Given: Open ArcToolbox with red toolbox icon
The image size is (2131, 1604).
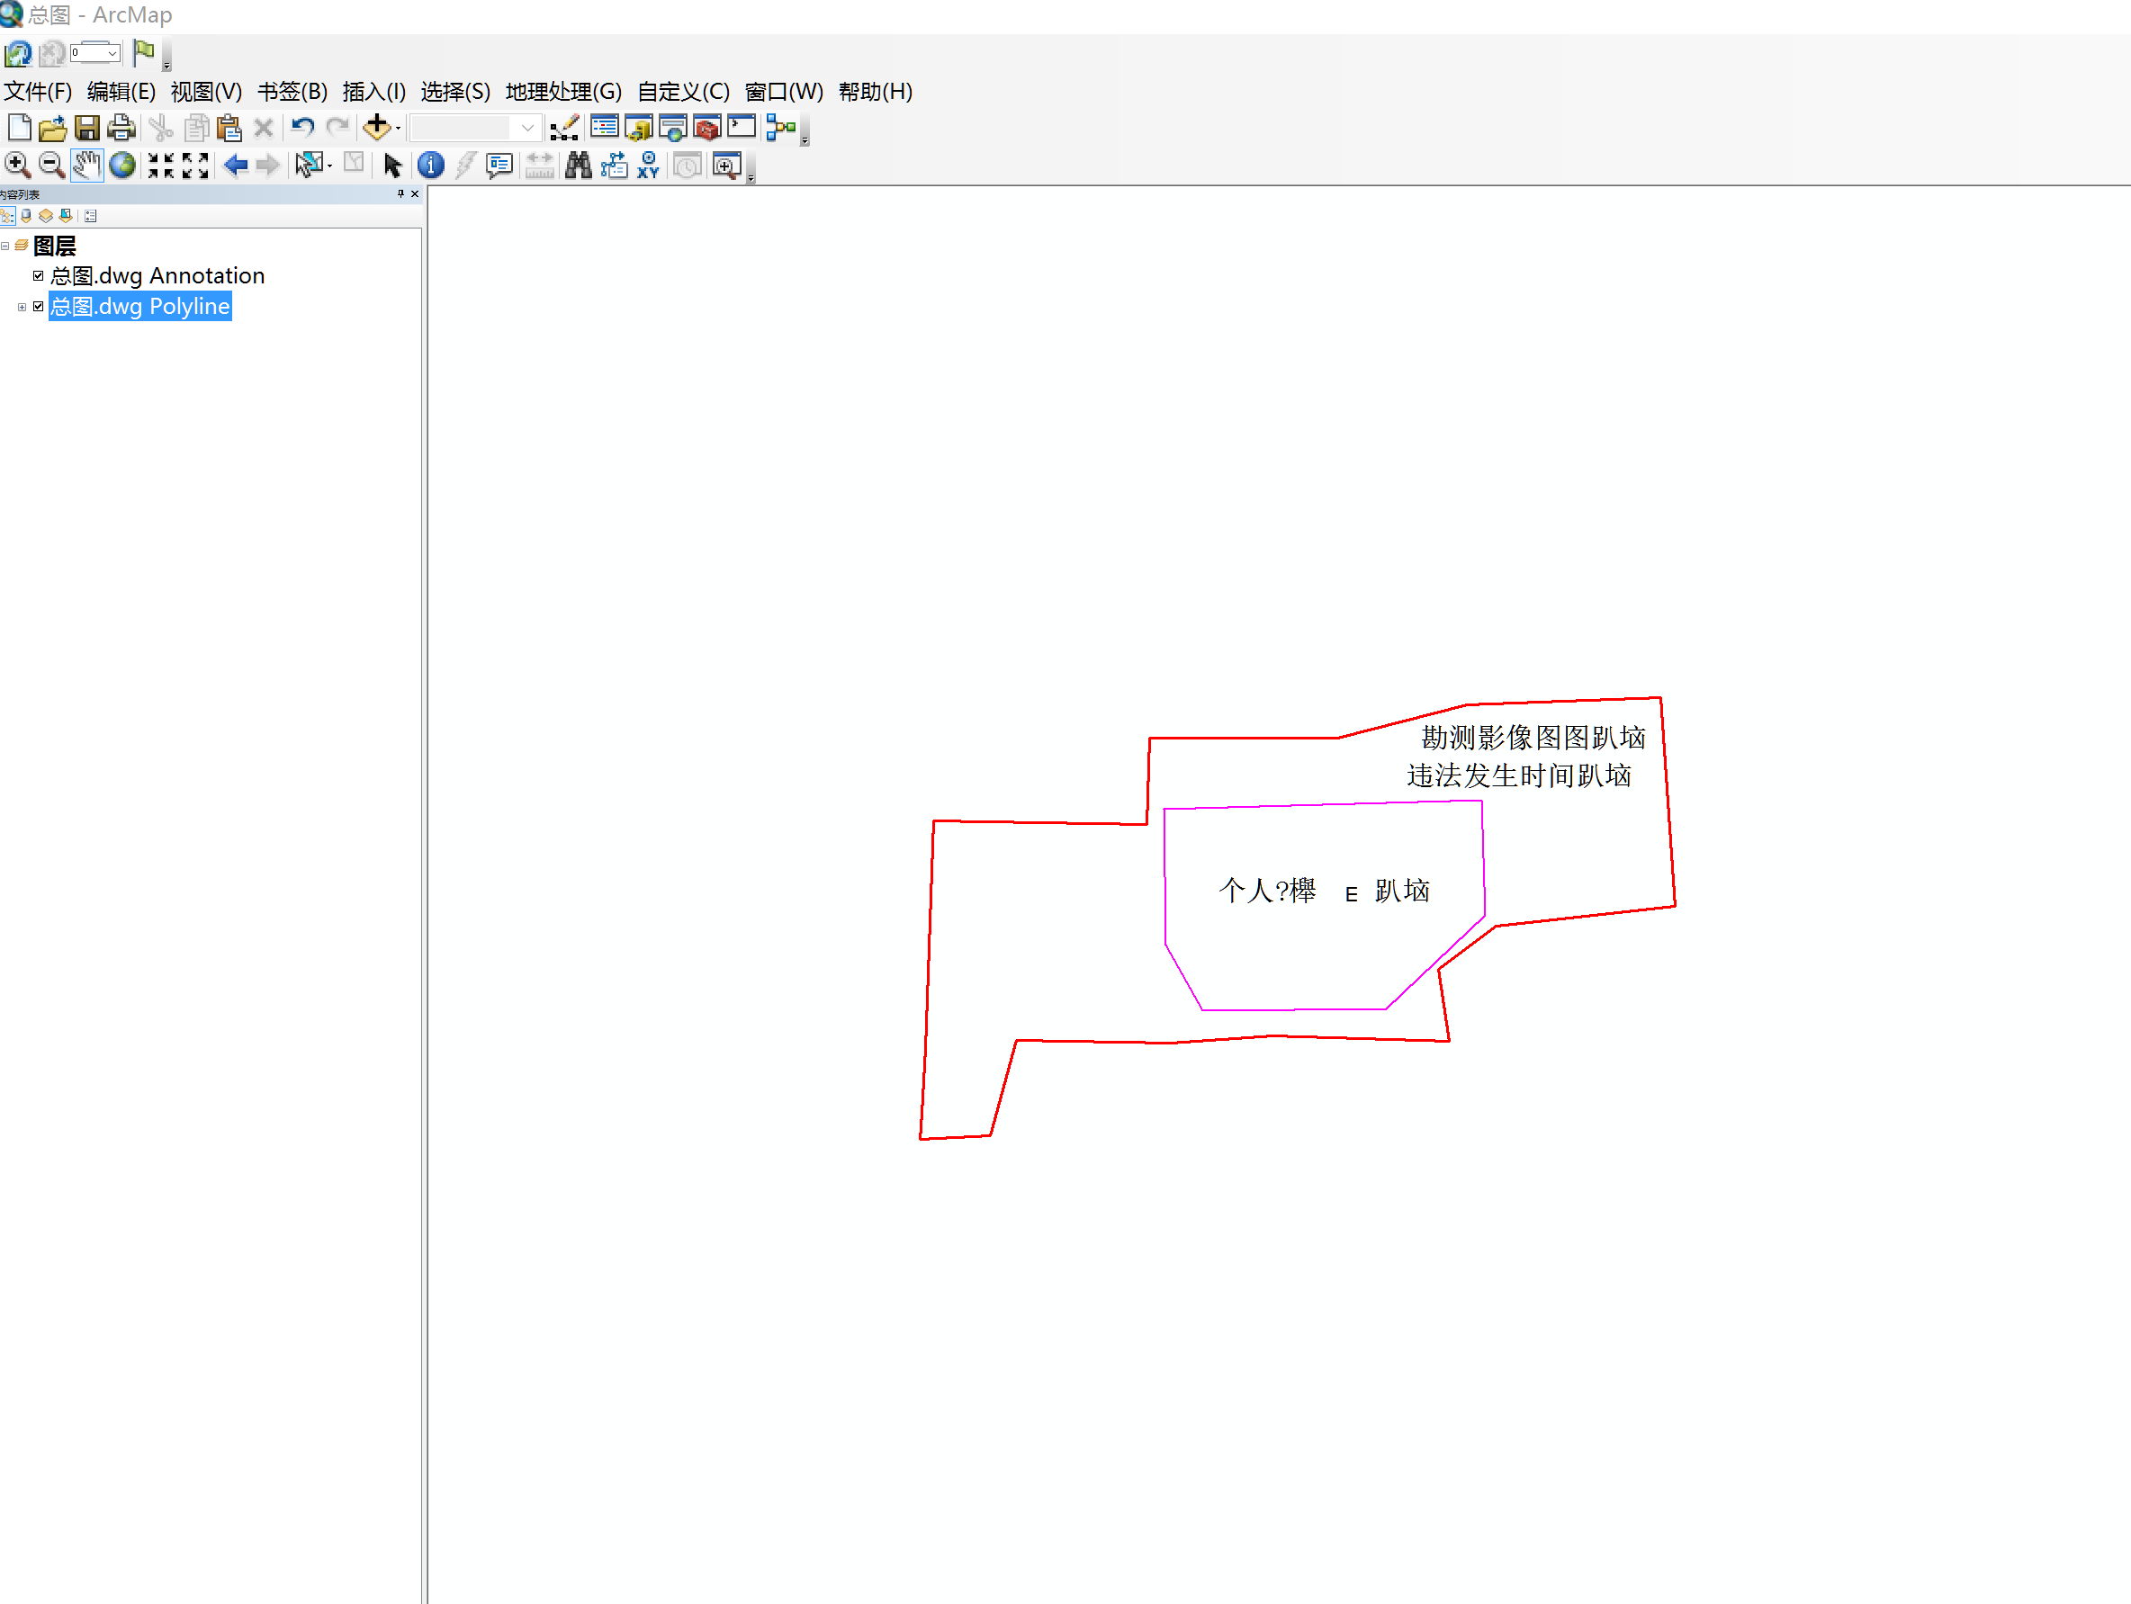Looking at the screenshot, I should coord(707,127).
